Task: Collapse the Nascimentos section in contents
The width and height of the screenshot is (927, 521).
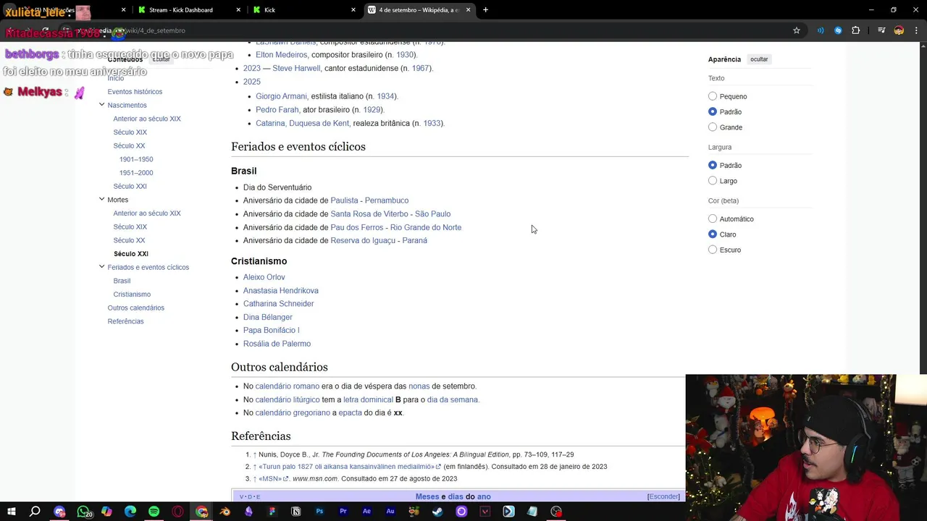Action: tap(101, 105)
